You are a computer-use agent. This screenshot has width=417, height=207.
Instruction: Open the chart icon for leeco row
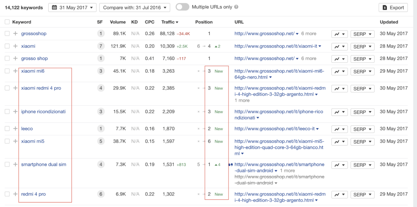click(x=339, y=129)
